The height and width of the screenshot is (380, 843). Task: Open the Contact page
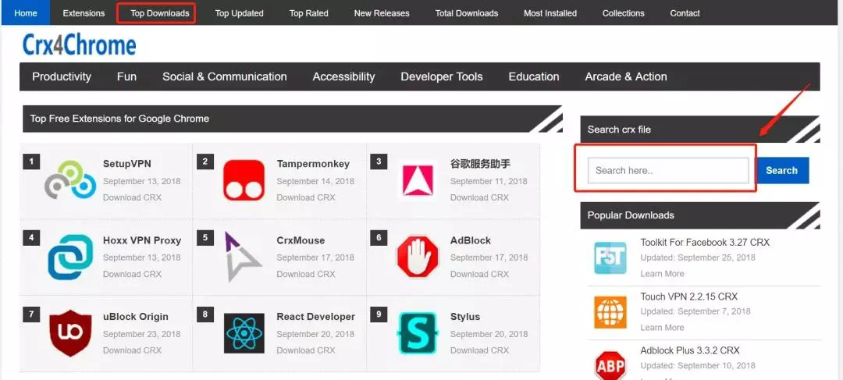coord(685,13)
